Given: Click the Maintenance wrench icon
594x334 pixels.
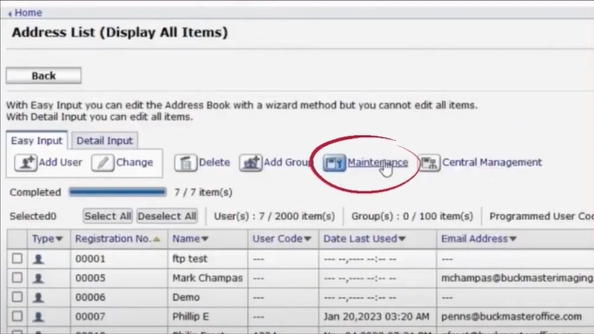Looking at the screenshot, I should [335, 163].
